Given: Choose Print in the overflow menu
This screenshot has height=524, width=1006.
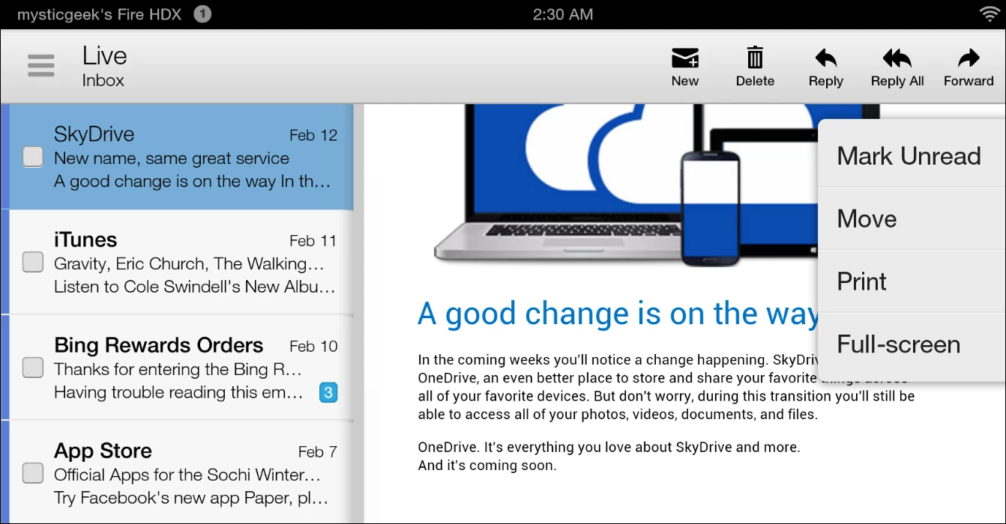Looking at the screenshot, I should tap(912, 281).
